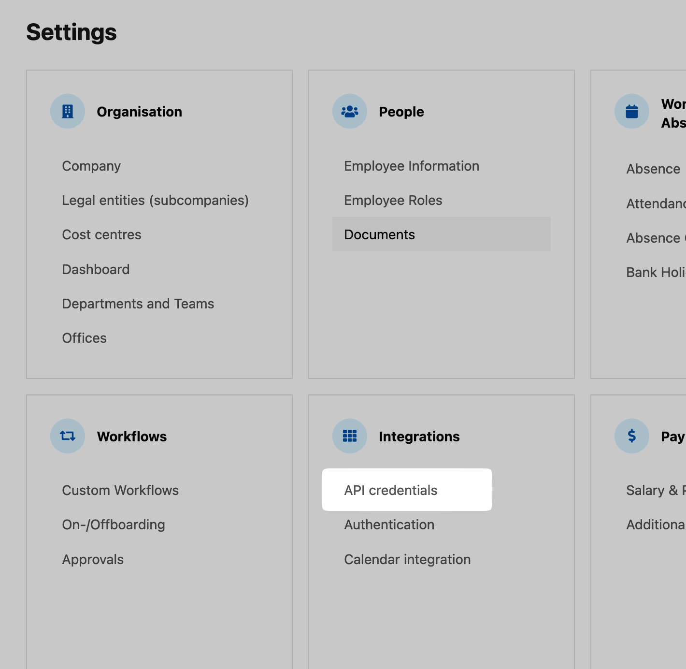
Task: Open Dashboard settings
Action: 96,269
